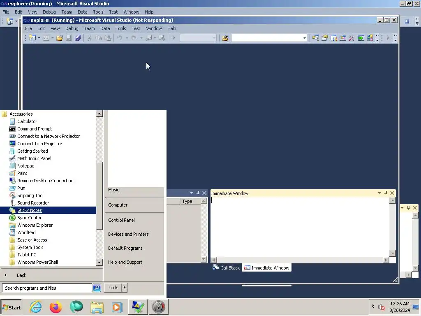
Task: Open Team menu in the outer Visual Studio window
Action: 67,12
